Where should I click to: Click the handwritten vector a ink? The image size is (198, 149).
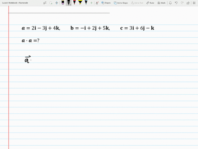28,59
